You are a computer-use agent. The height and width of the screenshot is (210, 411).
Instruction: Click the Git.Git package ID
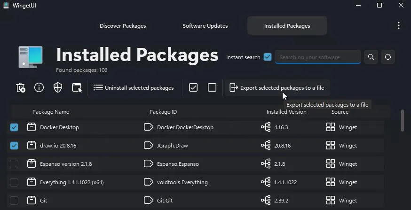coord(165,201)
